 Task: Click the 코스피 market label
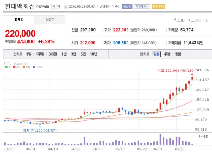[x=56, y=6]
